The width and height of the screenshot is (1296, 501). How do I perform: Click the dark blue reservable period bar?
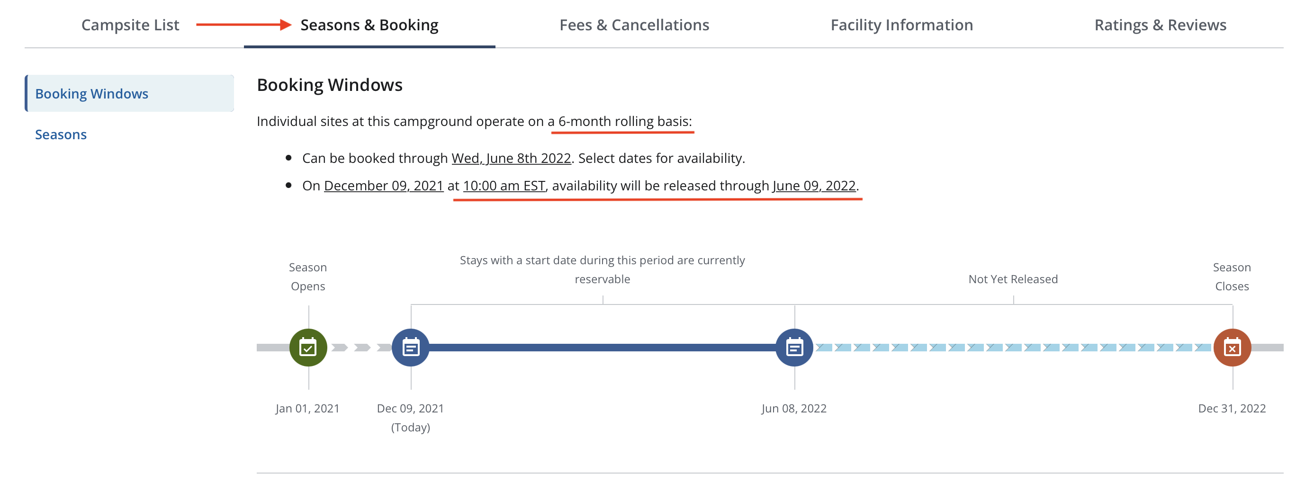click(x=602, y=348)
